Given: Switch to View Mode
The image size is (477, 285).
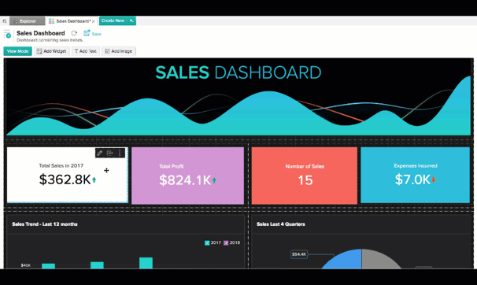Looking at the screenshot, I should 17,51.
